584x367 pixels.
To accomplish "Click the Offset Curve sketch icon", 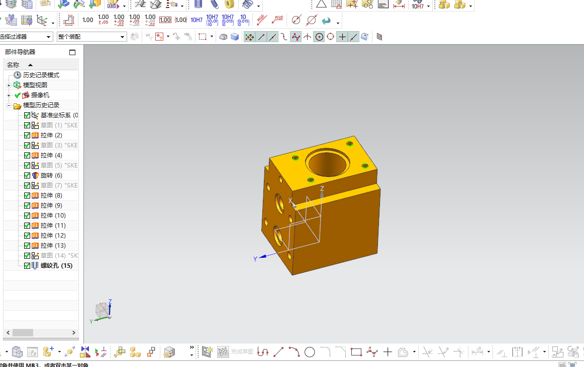I will (x=403, y=352).
